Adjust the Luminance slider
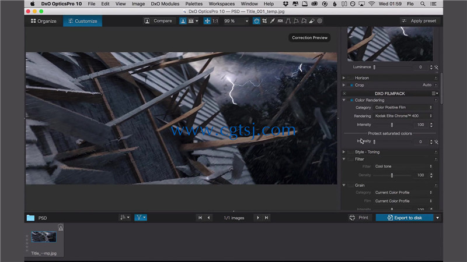Image resolution: width=467 pixels, height=262 pixels. [392, 68]
